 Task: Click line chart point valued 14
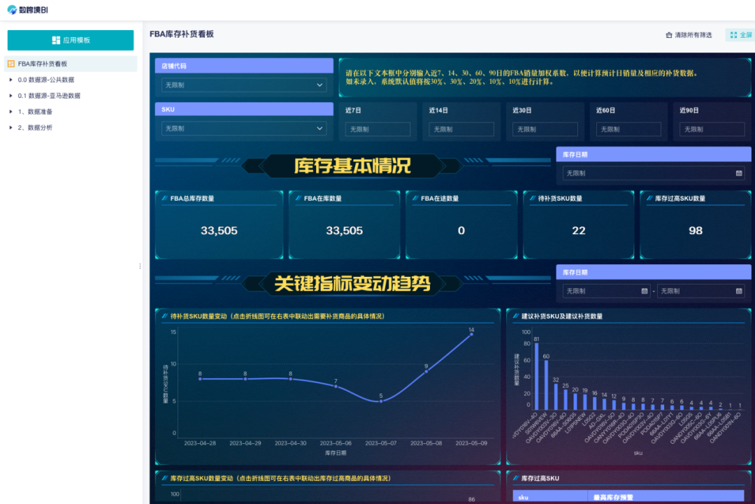[471, 334]
